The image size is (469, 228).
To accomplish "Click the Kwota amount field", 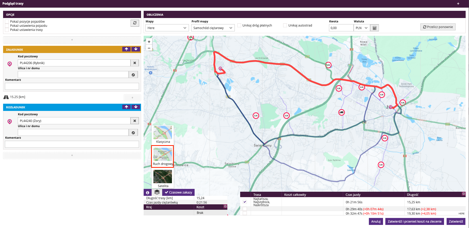I will pos(341,28).
